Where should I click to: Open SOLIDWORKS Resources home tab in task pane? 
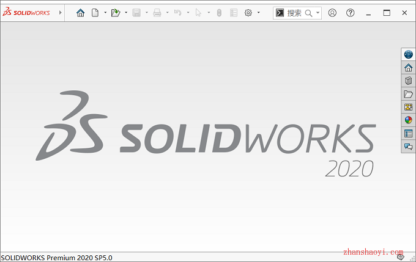408,68
